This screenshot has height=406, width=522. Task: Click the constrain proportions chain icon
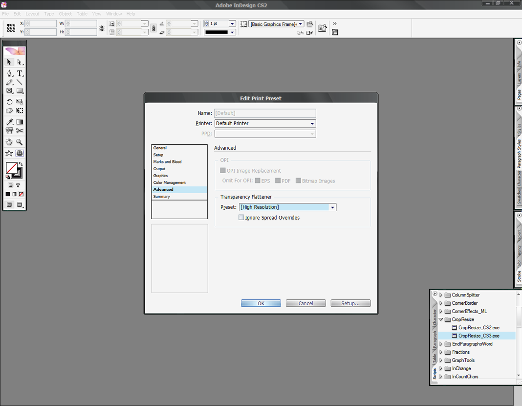[x=153, y=28]
